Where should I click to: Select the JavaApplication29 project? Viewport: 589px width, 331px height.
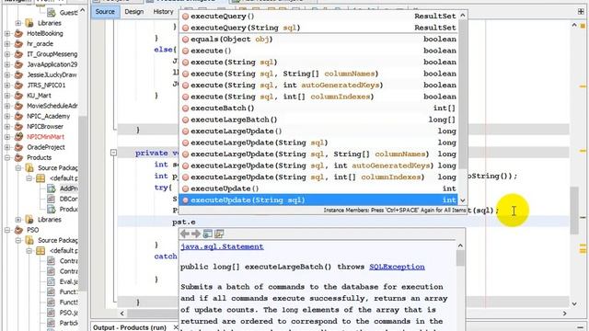coord(52,64)
